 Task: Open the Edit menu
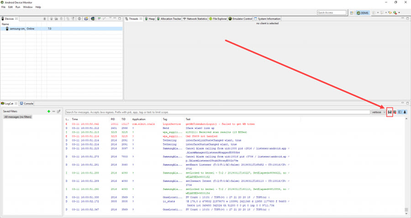[x=11, y=7]
